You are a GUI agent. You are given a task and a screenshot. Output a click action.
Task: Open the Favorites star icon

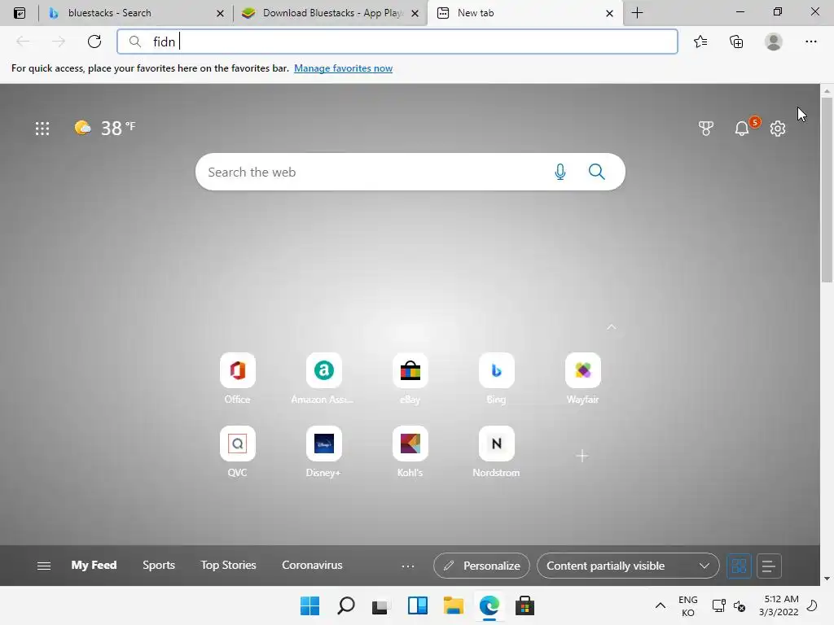(x=700, y=42)
